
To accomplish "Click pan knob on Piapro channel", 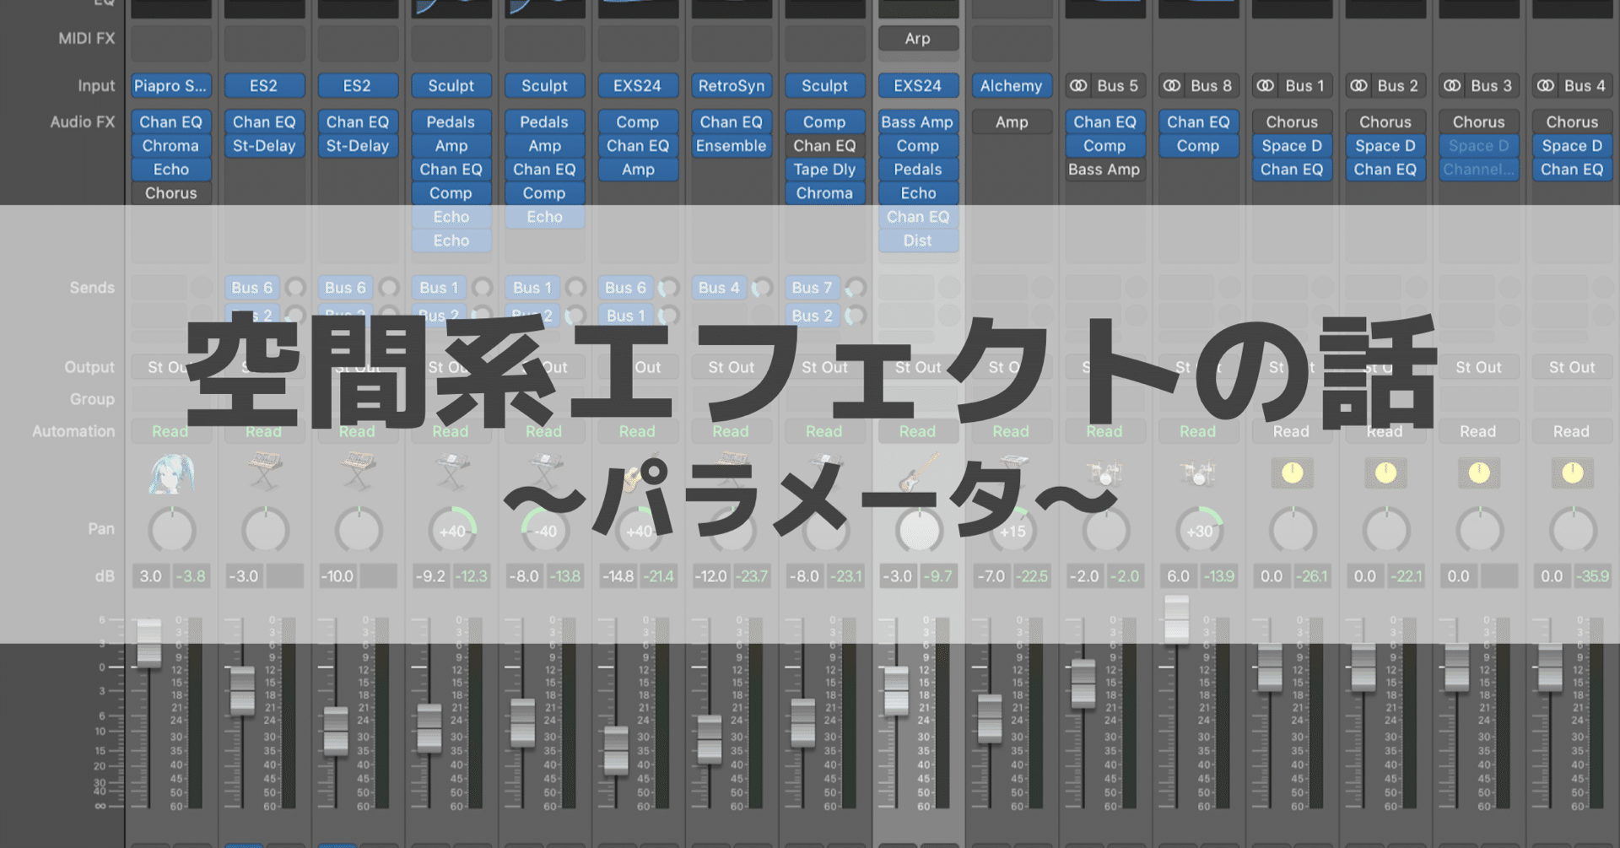I will [172, 531].
